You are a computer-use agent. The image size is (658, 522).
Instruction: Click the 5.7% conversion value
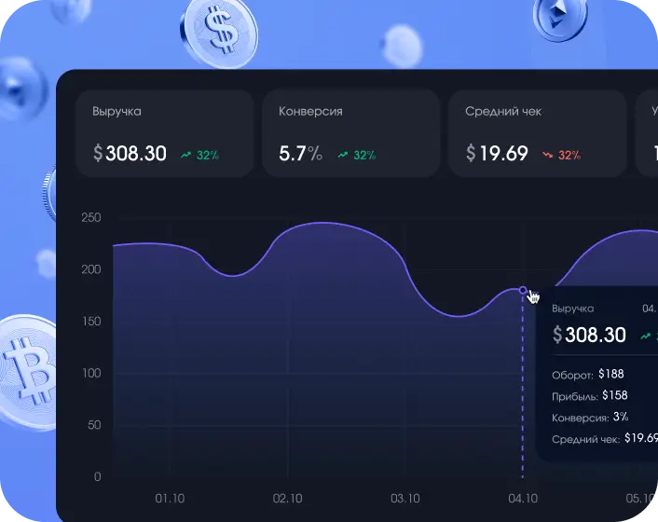click(300, 154)
